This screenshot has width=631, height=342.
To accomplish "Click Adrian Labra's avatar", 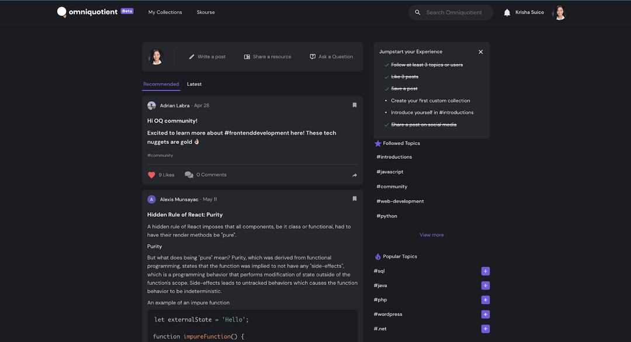I will [x=152, y=106].
